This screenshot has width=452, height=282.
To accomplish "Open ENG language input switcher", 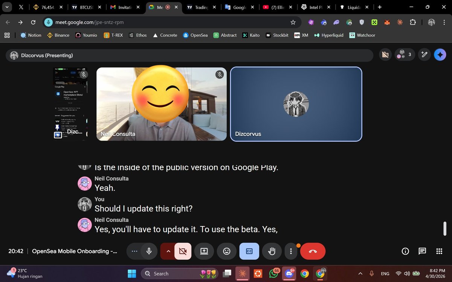I will pos(385,273).
